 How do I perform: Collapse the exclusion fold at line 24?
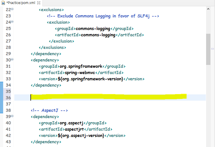click(12, 21)
